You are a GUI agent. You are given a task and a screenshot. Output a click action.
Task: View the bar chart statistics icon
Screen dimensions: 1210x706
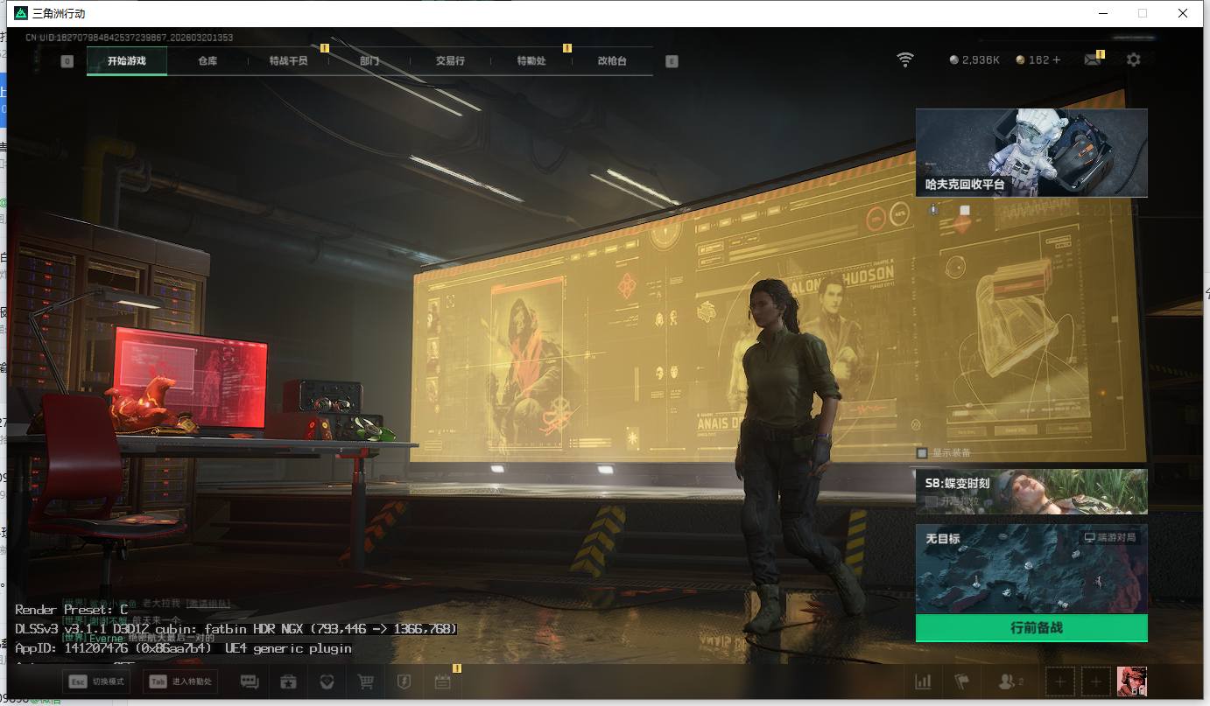click(x=923, y=682)
